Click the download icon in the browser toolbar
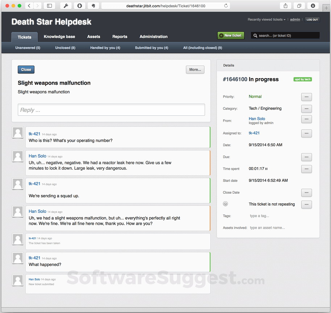 click(x=312, y=5)
